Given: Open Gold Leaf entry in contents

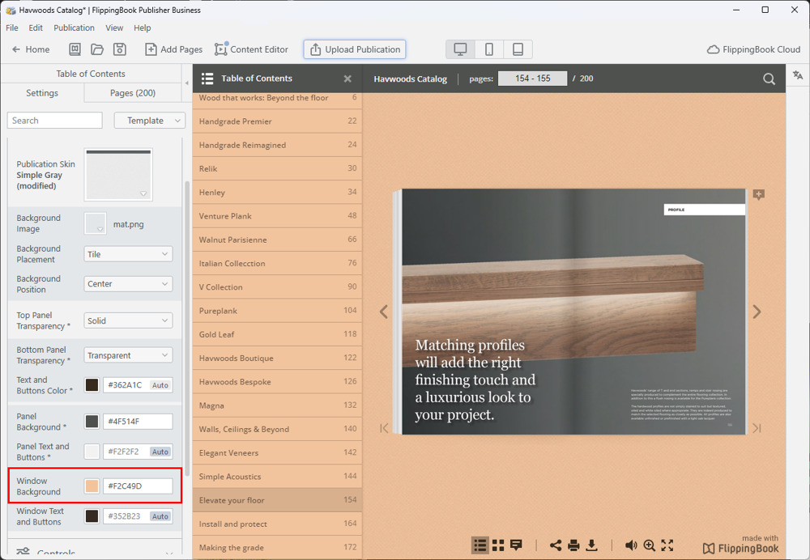Looking at the screenshot, I should tap(277, 334).
